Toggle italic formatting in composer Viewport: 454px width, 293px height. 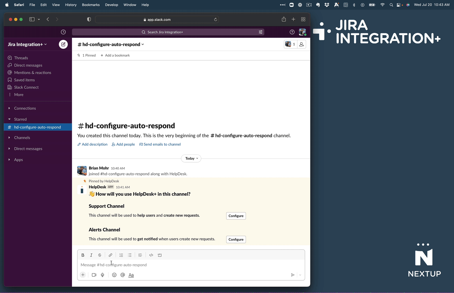91,255
